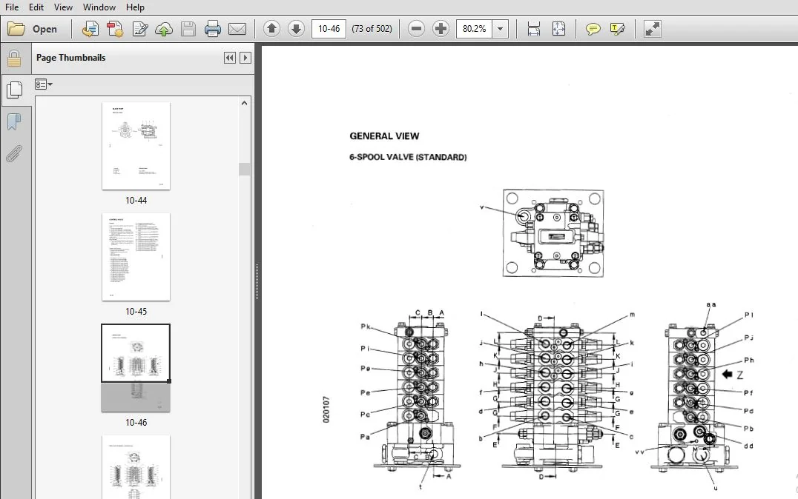
Task: Click the Create PDF icon
Action: [115, 29]
